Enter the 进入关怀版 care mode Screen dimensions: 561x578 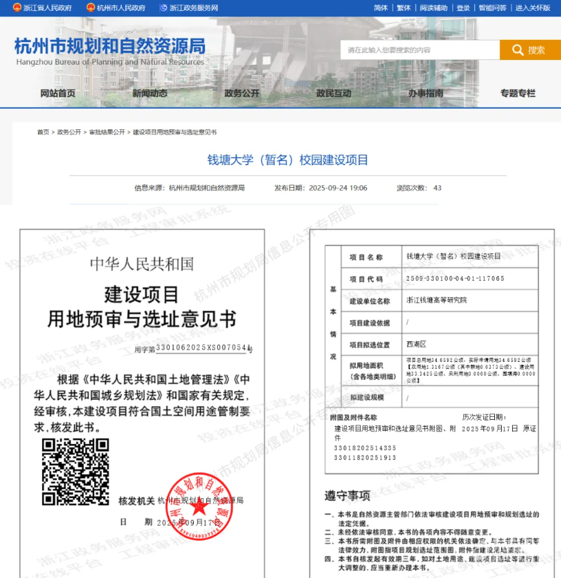coord(533,8)
